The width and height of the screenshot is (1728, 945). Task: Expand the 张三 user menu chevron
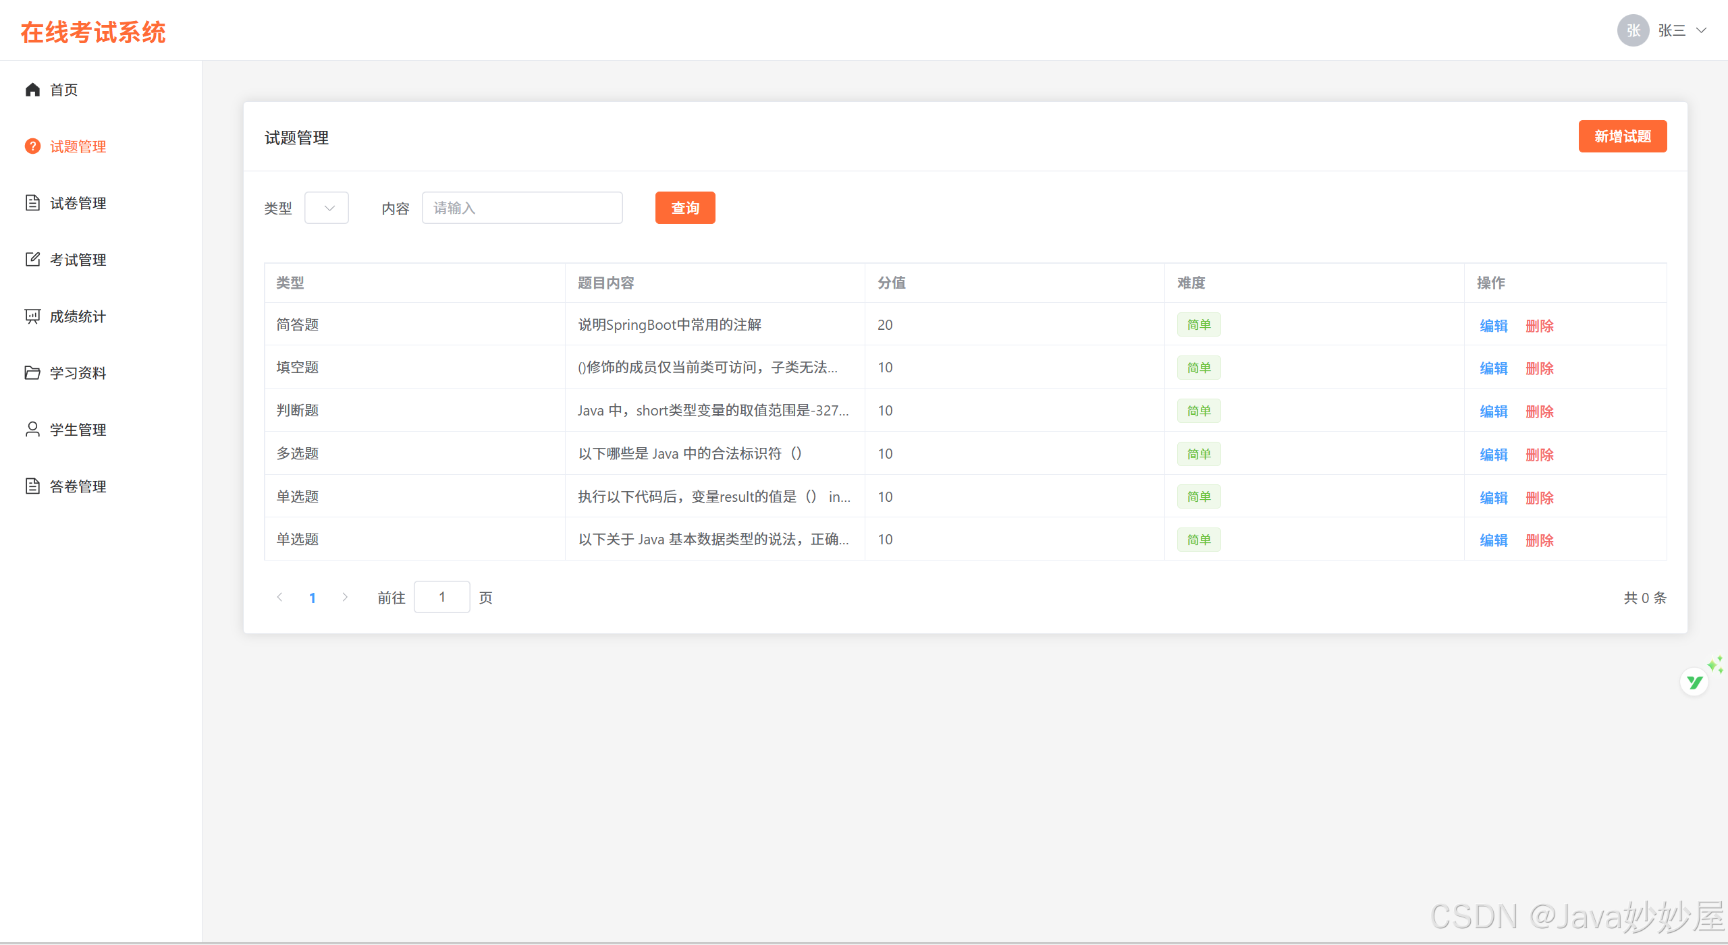[1702, 30]
